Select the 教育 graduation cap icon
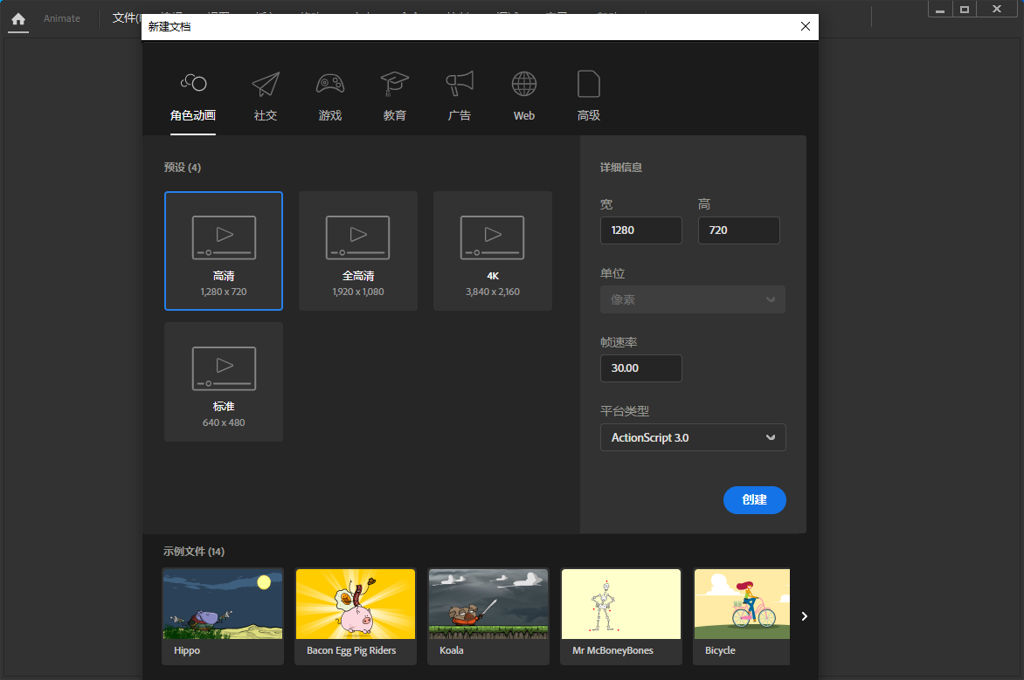This screenshot has width=1024, height=680. pyautogui.click(x=395, y=84)
